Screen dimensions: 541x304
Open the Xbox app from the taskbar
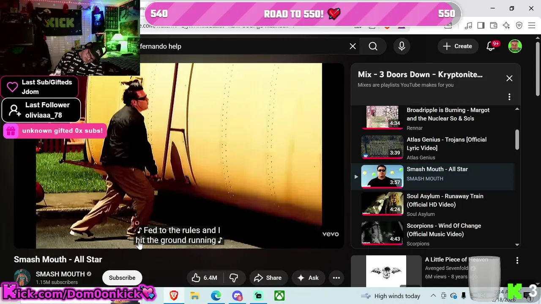tap(279, 296)
